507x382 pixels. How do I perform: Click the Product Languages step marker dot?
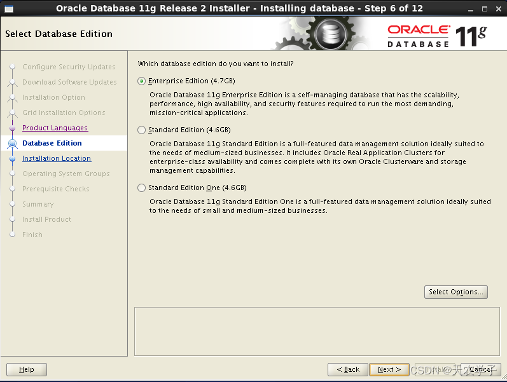pos(12,128)
